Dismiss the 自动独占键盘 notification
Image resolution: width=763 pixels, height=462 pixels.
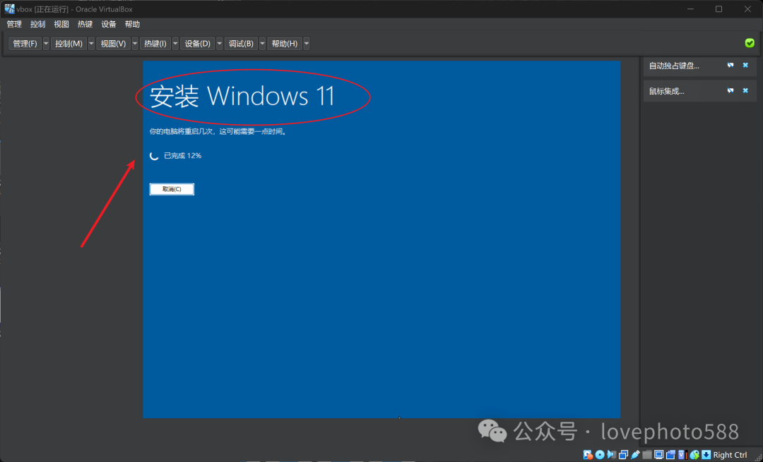745,65
